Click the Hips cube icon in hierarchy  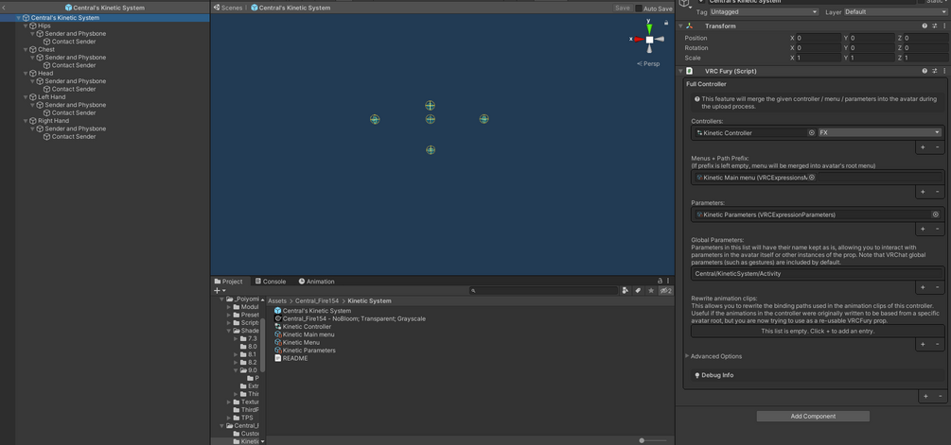coord(33,26)
